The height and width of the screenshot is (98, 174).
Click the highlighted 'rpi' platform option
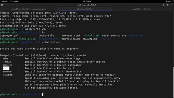[6, 68]
